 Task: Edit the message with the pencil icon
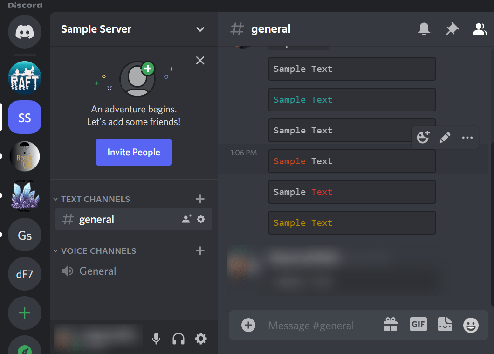click(445, 137)
